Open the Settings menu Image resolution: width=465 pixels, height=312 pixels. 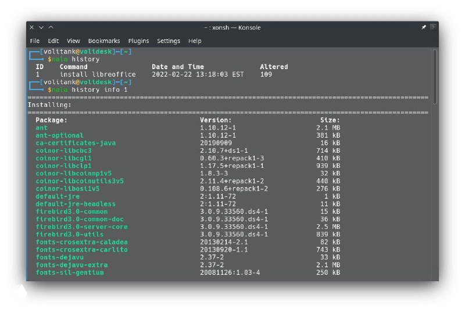click(169, 41)
